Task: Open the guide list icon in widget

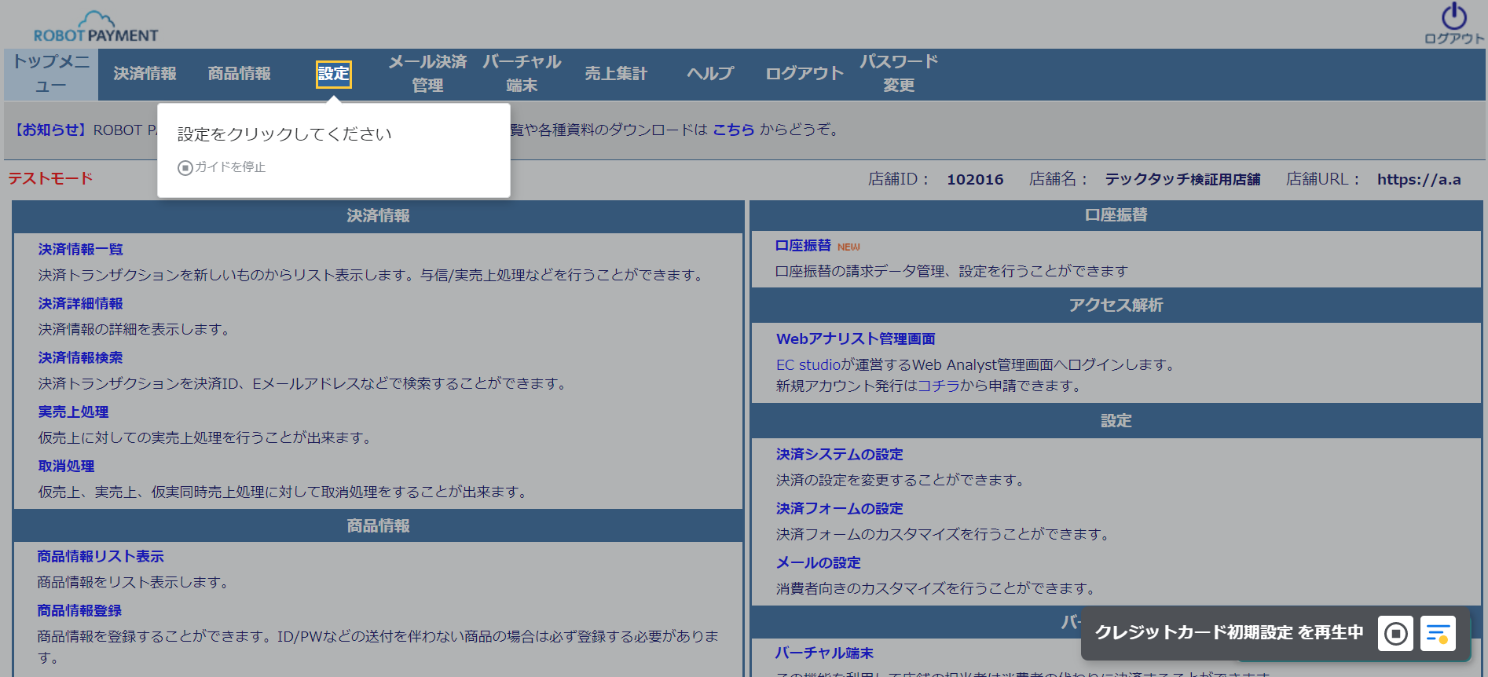Action: click(1438, 633)
